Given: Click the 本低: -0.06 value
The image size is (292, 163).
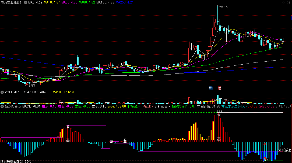Looking at the screenshot, I should (x=83, y=106).
